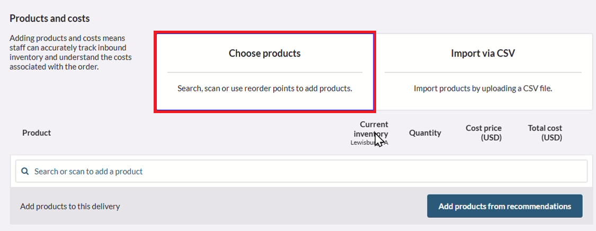This screenshot has width=596, height=231.
Task: Click the Products and costs section heading
Action: (50, 18)
